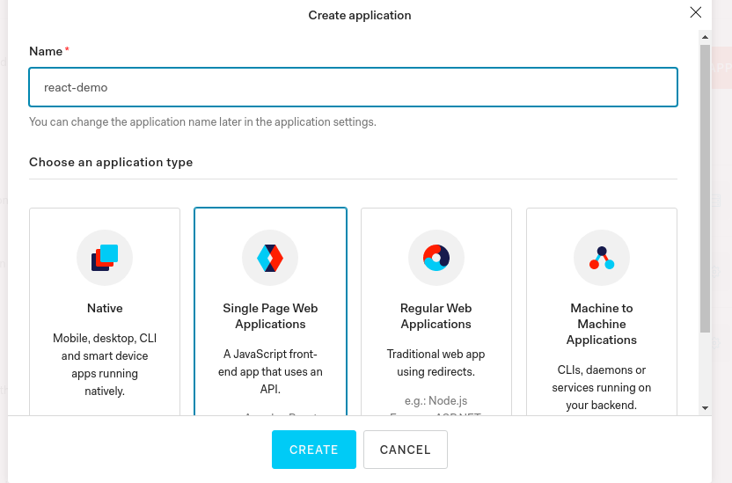Viewport: 732px width, 483px height.
Task: Click the Regular Web Applications icon
Action: point(436,258)
